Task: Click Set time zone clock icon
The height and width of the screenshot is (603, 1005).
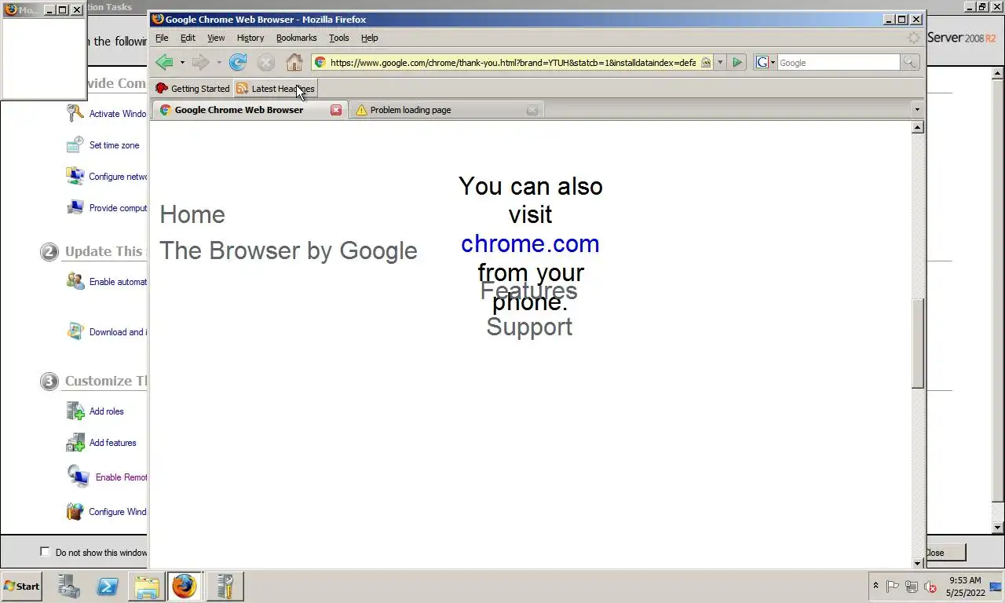Action: pos(75,144)
